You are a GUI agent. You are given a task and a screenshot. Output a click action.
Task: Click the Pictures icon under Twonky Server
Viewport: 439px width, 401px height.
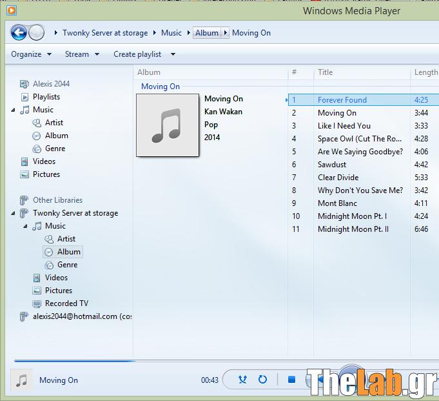(x=37, y=291)
